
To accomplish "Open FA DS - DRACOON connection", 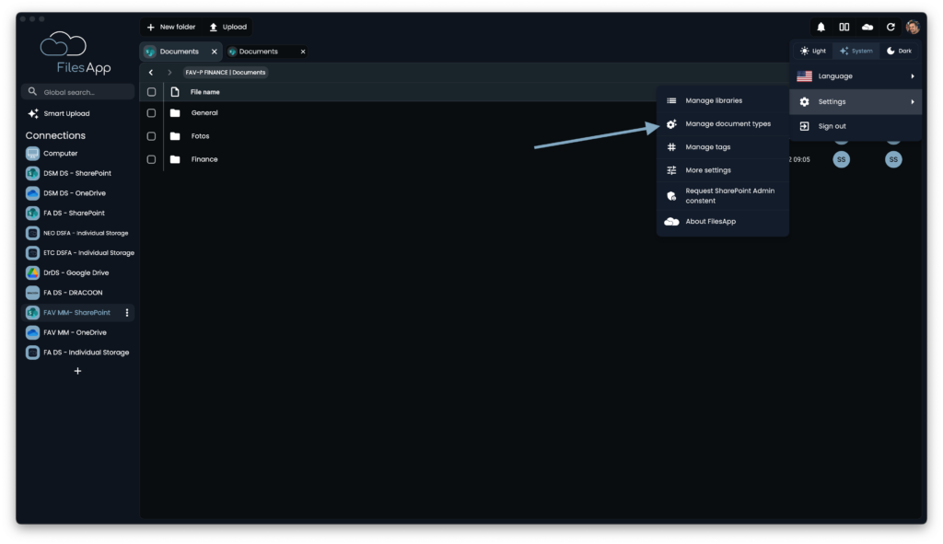I will pyautogui.click(x=77, y=292).
